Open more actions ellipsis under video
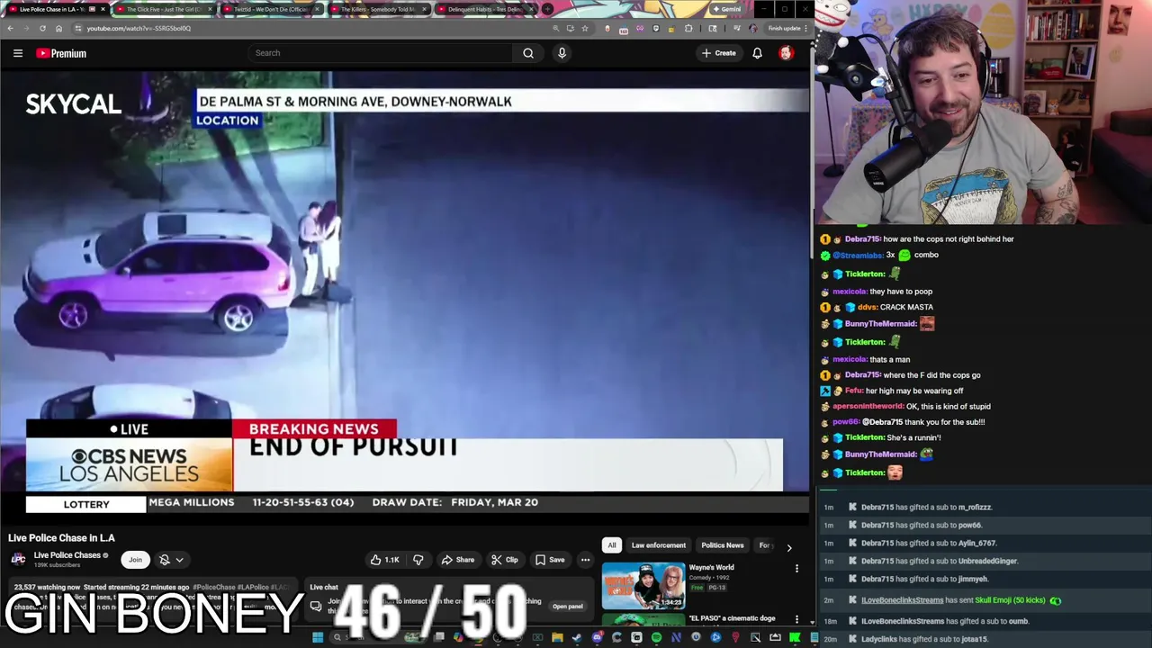1152x648 pixels. (x=585, y=560)
